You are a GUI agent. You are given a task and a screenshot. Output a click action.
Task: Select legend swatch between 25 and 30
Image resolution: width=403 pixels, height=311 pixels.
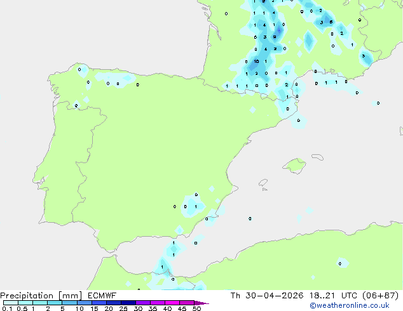[128, 303]
